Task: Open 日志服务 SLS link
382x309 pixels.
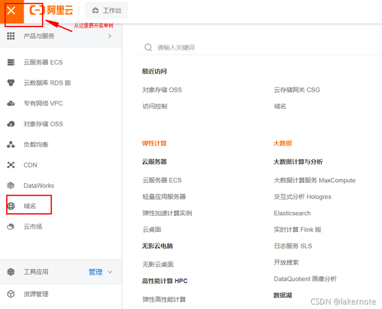Action: (x=293, y=246)
